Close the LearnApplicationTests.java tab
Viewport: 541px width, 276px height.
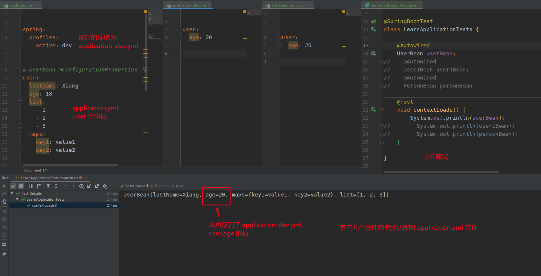419,5
